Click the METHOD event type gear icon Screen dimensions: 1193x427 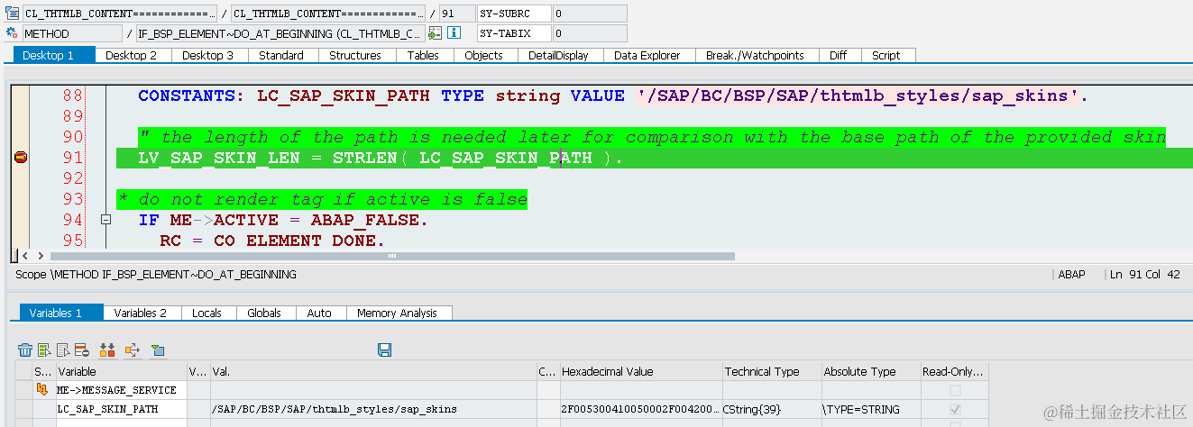(x=12, y=33)
